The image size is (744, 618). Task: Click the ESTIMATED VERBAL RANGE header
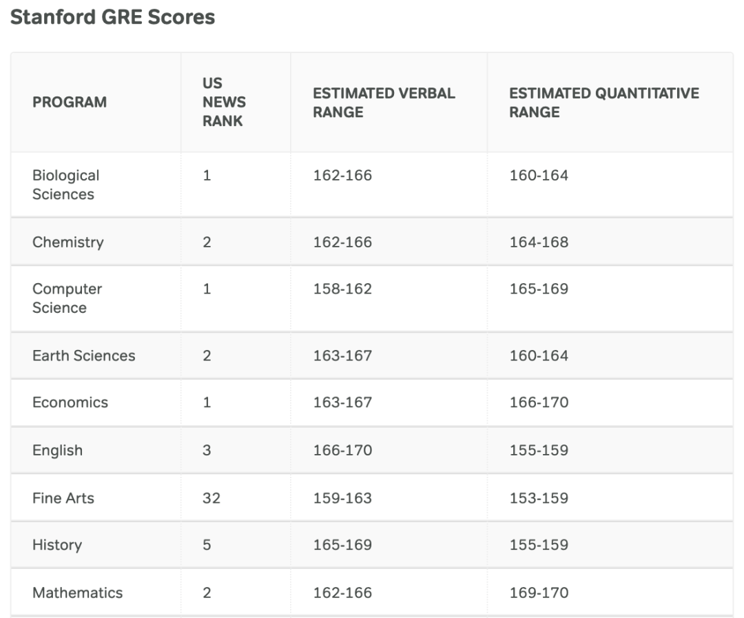[384, 103]
